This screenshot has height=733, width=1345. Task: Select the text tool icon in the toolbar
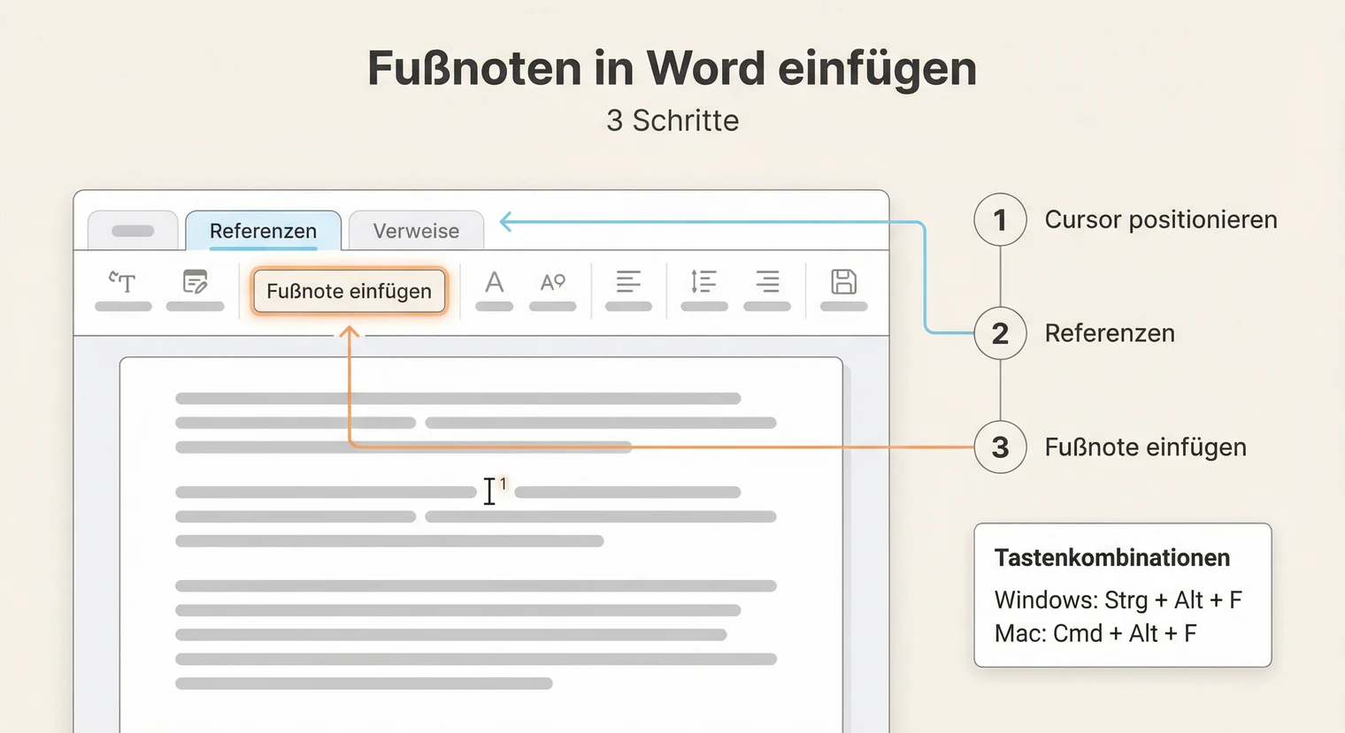point(123,283)
